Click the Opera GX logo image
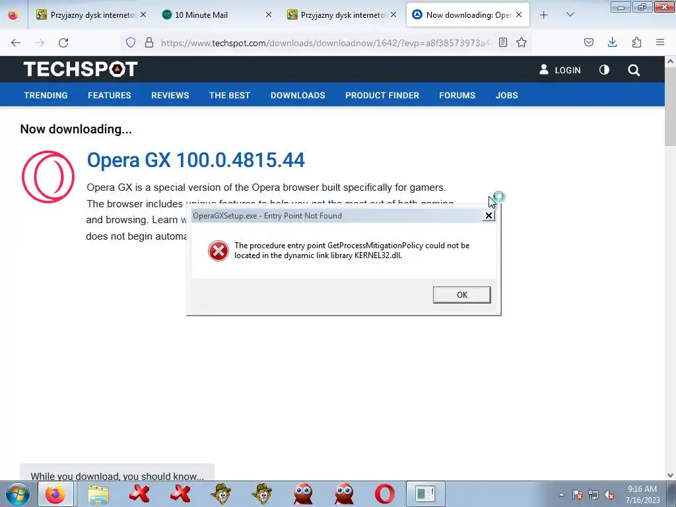 tap(48, 177)
